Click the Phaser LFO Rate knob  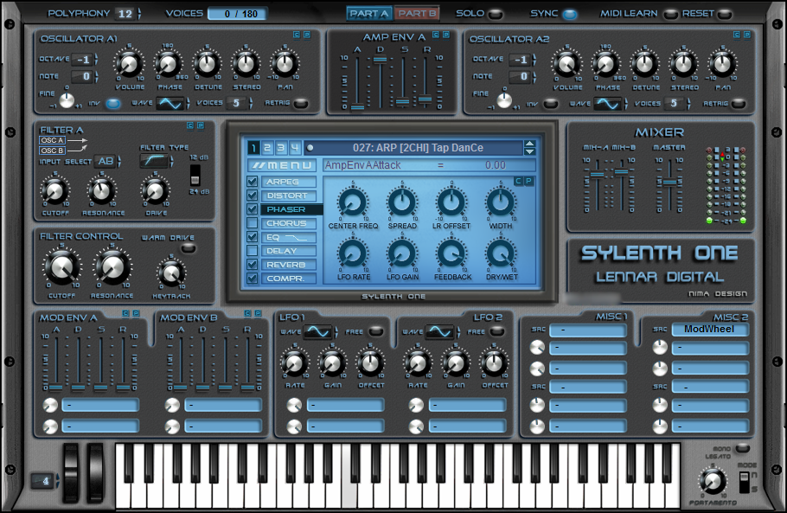[353, 254]
